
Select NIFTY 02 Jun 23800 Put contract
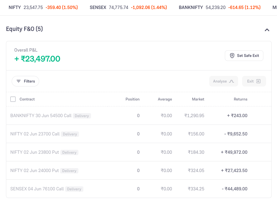35,152
